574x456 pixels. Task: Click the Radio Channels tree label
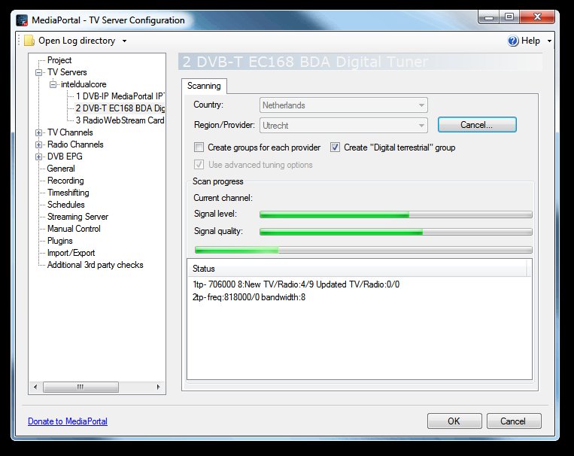(x=75, y=144)
